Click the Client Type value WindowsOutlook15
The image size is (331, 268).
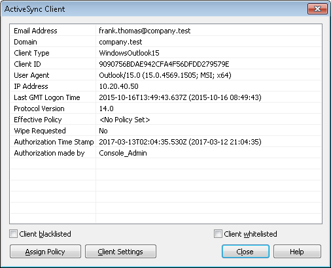pyautogui.click(x=129, y=53)
